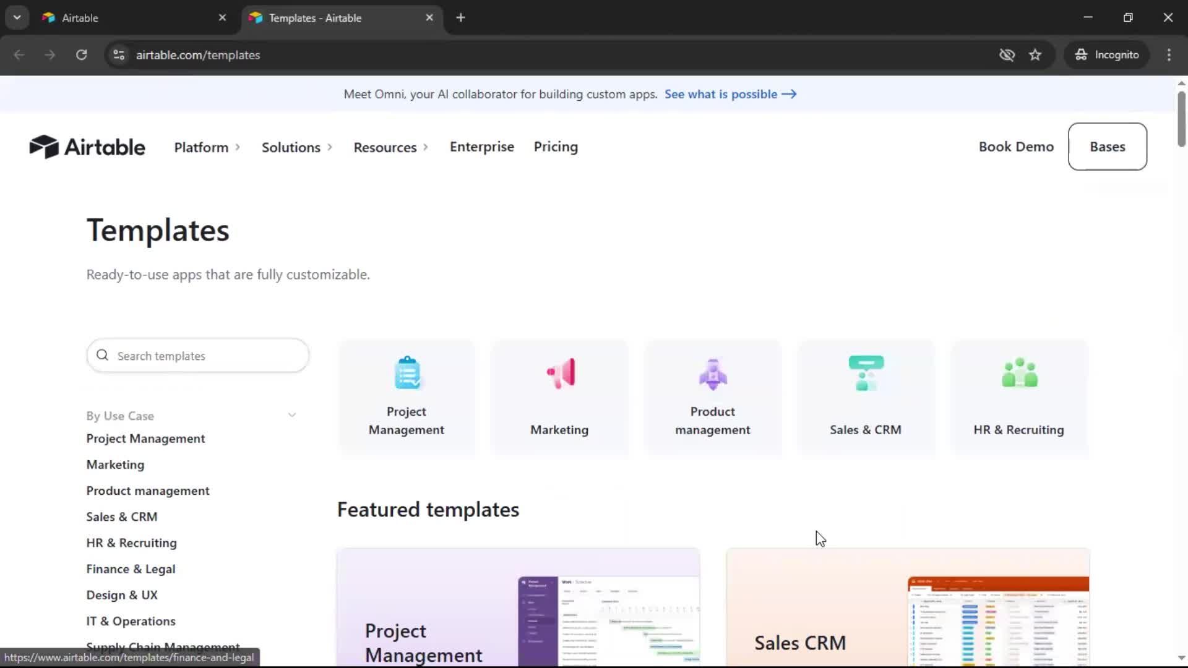This screenshot has height=668, width=1188.
Task: Click the scrollbar down arrow
Action: (1181, 658)
